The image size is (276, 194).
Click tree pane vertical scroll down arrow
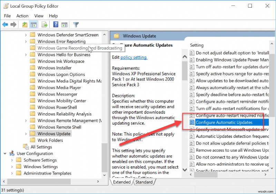tap(105, 175)
